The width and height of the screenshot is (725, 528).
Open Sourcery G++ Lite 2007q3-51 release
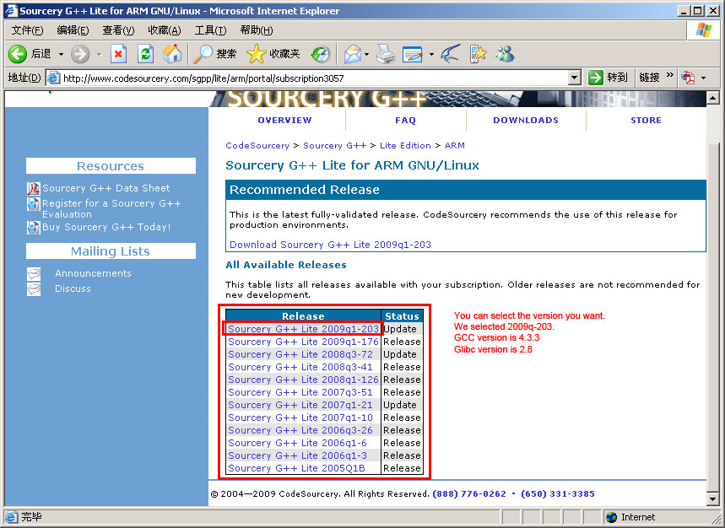(x=300, y=392)
